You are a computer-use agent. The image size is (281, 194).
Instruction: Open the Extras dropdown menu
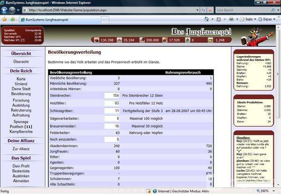point(267,19)
